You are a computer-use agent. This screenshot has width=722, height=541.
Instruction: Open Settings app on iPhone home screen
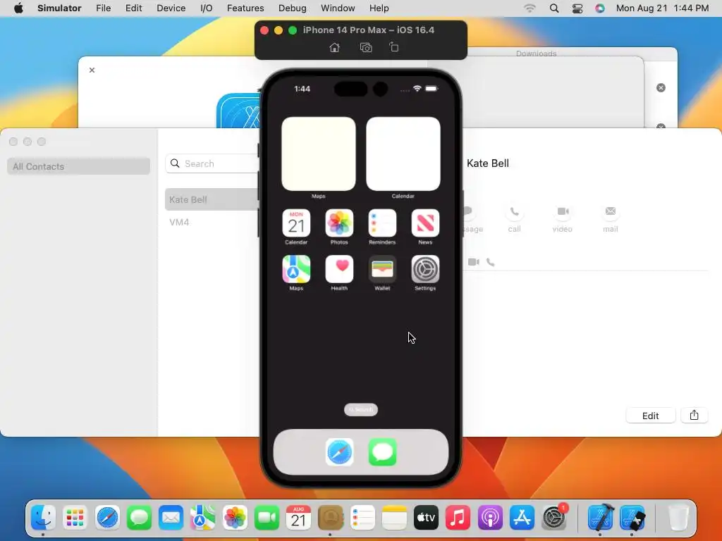point(425,269)
